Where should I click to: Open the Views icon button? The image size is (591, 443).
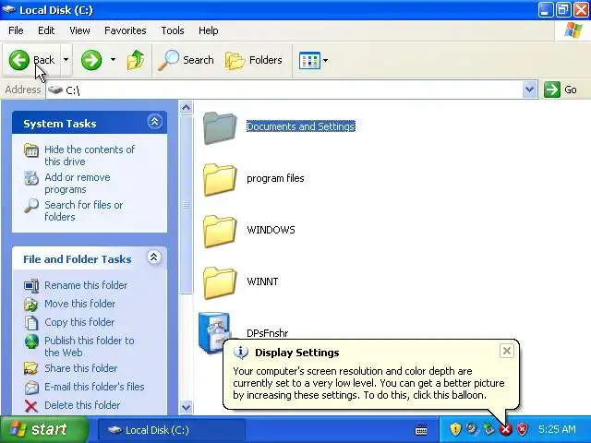pos(309,60)
